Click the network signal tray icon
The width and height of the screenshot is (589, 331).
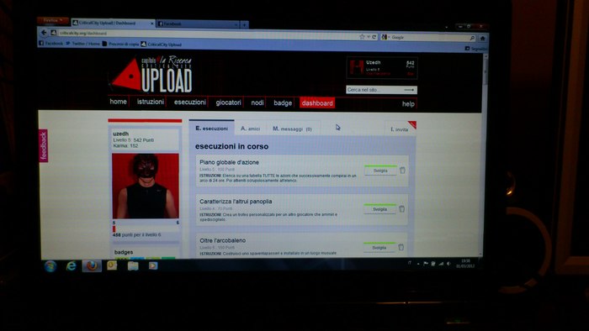click(441, 264)
